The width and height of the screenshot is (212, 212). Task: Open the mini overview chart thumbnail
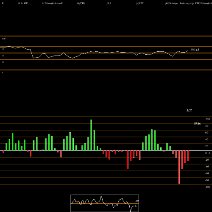[x=105, y=203]
